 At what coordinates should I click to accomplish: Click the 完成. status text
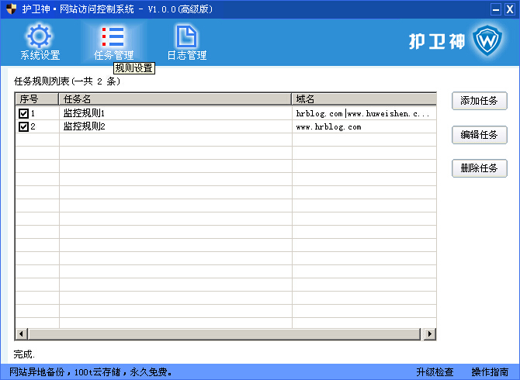(24, 354)
